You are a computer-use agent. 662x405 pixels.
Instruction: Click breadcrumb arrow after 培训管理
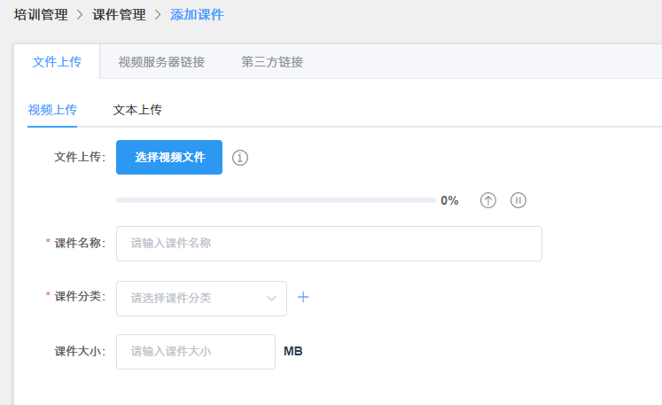(80, 15)
